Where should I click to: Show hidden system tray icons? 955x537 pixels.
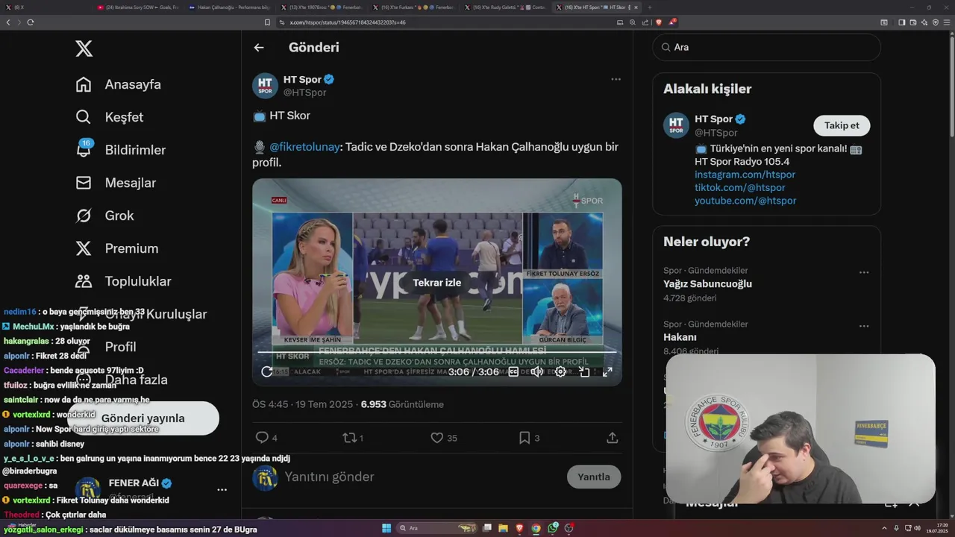click(x=885, y=528)
